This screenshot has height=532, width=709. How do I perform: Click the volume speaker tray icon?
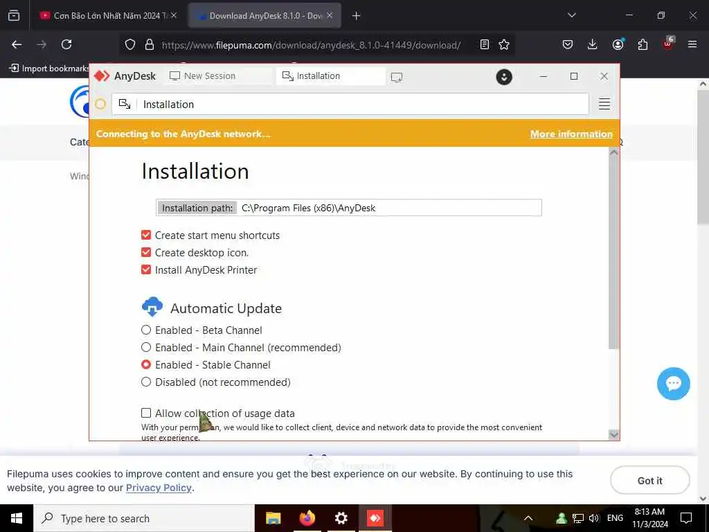593,518
